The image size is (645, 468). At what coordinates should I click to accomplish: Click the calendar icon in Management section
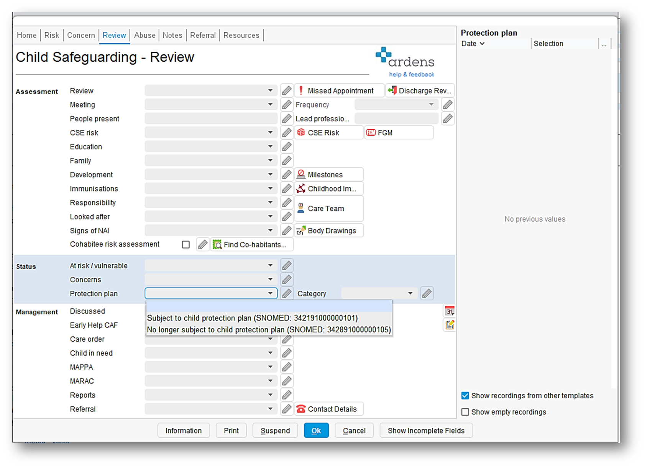(450, 311)
